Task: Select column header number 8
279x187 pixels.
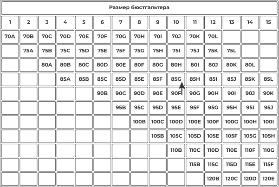Action: [x=139, y=22]
